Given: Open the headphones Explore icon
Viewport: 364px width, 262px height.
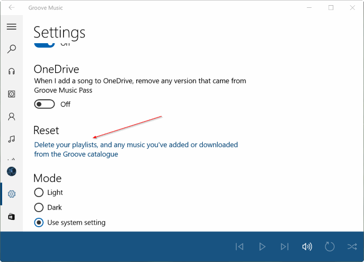Looking at the screenshot, I should [x=11, y=71].
